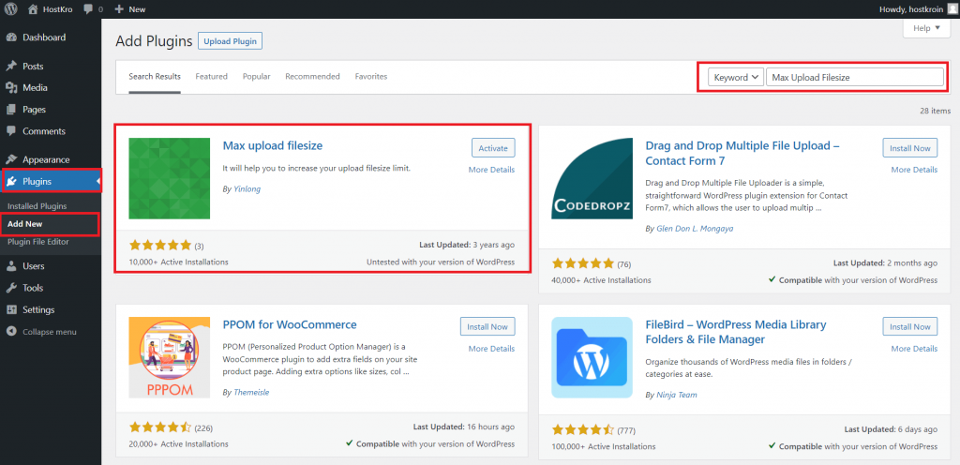Click the Users person icon
The height and width of the screenshot is (465, 960).
tap(11, 266)
